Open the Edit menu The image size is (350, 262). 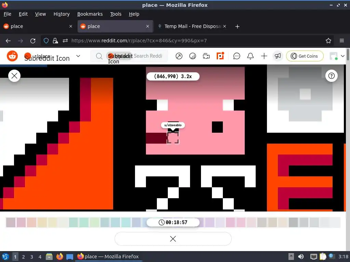tap(23, 14)
